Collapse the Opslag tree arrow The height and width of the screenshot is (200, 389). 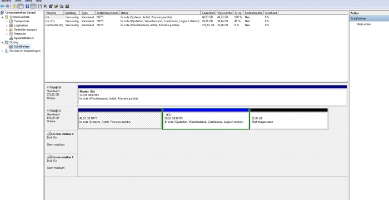point(3,42)
